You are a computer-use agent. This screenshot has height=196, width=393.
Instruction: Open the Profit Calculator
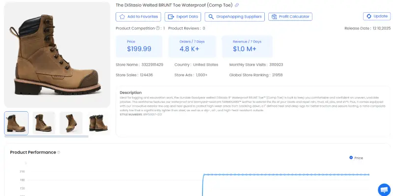(x=290, y=17)
